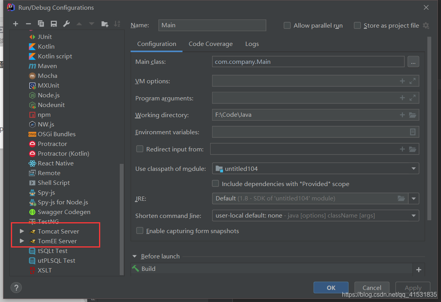The width and height of the screenshot is (441, 302).
Task: Save configuration with floppy disk icon
Action: click(54, 24)
